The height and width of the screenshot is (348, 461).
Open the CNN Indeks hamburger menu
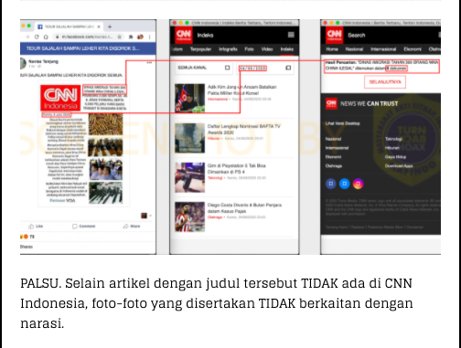291,35
